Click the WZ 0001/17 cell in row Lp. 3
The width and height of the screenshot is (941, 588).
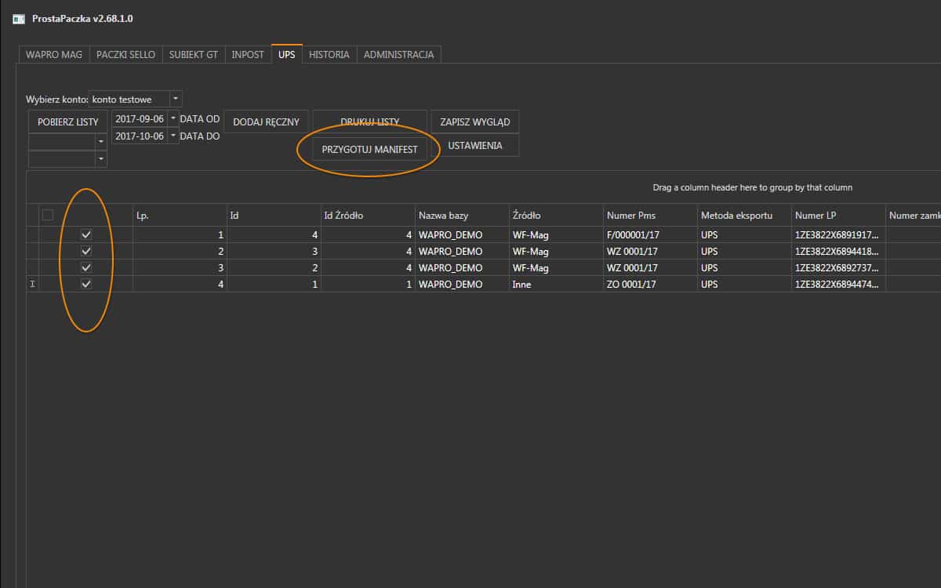pyautogui.click(x=651, y=267)
